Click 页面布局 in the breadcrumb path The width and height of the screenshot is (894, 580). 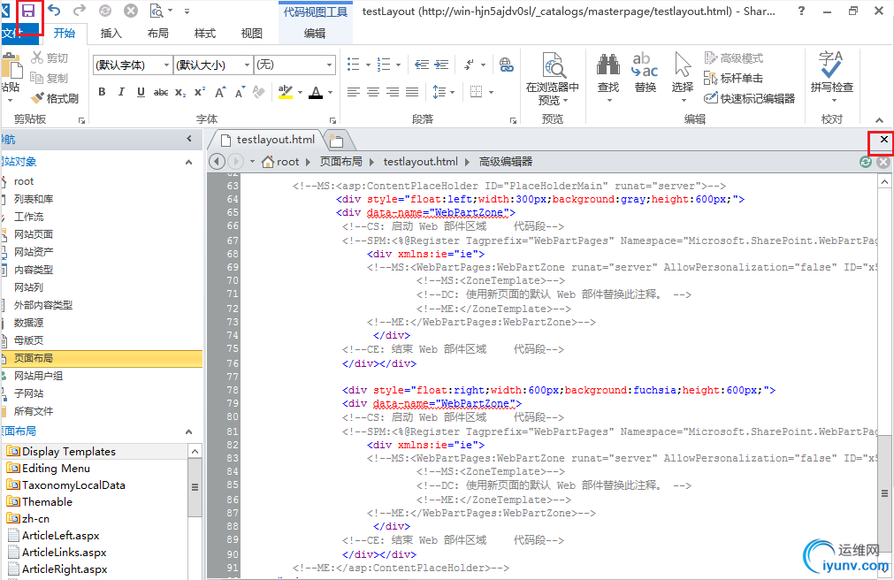coord(341,162)
